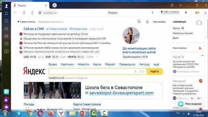Image resolution: width=208 pixels, height=117 pixels.
Task: Click the yandex.ru address field
Action: [x=50, y=13]
